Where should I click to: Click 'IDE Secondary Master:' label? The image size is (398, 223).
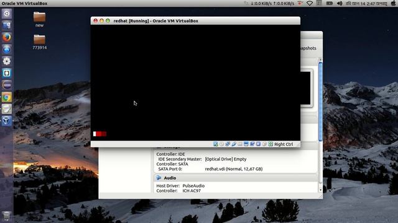click(180, 159)
